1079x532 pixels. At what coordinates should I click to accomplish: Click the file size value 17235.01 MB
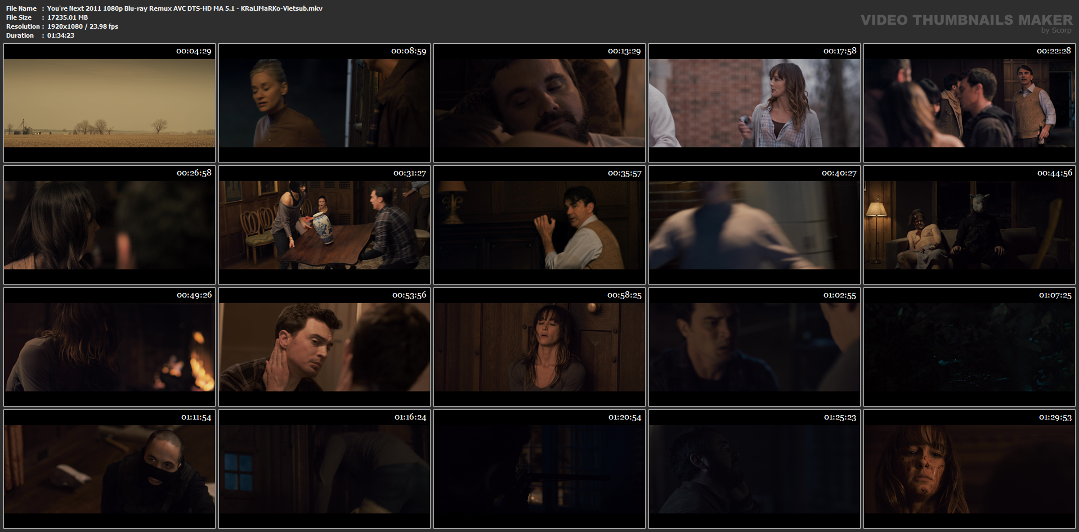(x=68, y=17)
